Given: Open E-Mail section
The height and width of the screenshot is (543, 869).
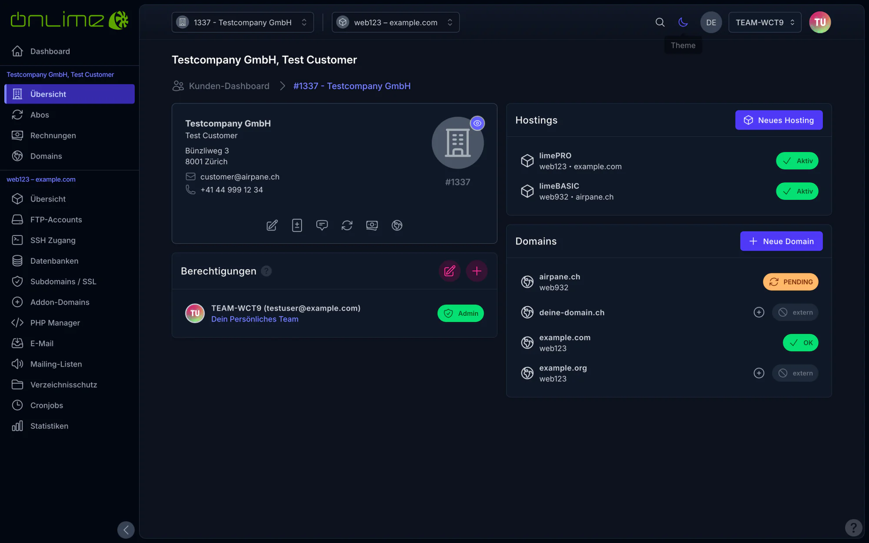Looking at the screenshot, I should [70, 343].
